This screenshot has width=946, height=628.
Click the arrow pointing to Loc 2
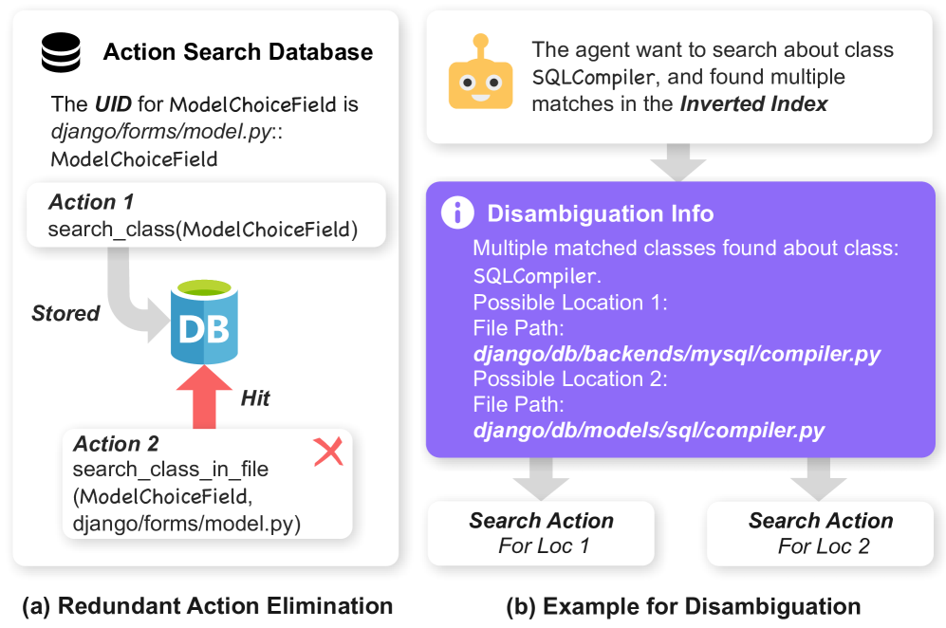[x=818, y=476]
